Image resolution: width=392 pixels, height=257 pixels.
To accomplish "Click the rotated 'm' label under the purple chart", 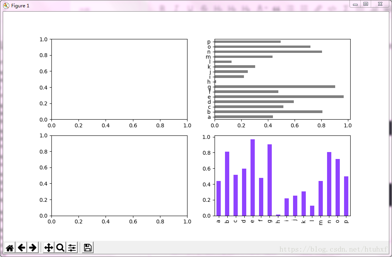I will pos(321,223).
